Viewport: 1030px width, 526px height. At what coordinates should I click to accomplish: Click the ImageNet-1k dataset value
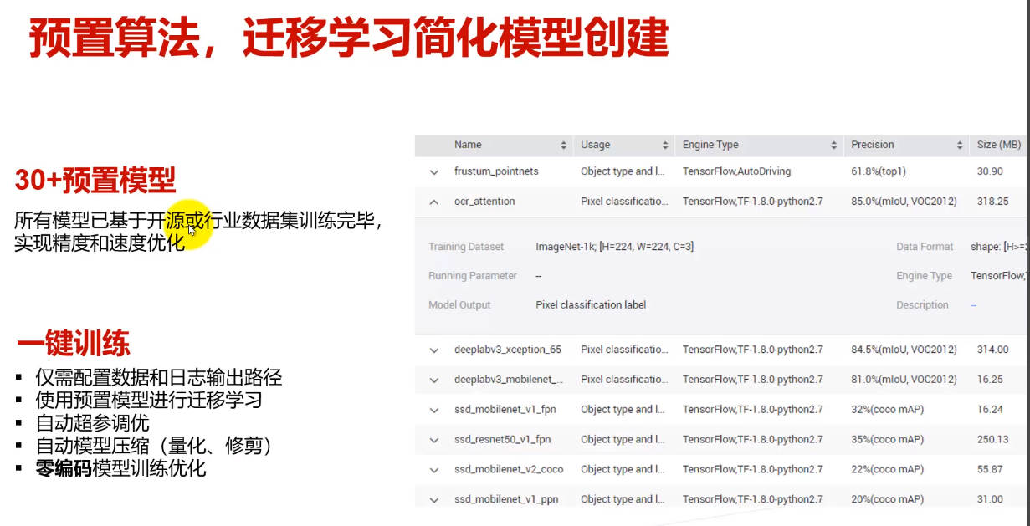(x=614, y=247)
